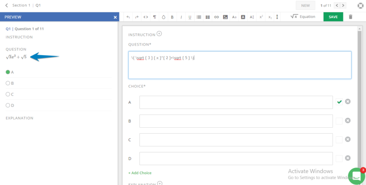Select radio option D in preview

[x=8, y=105]
